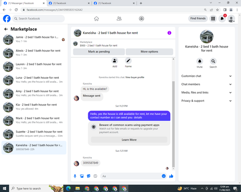Click Windows taskbar search box
The height and width of the screenshot is (192, 241).
36,189
